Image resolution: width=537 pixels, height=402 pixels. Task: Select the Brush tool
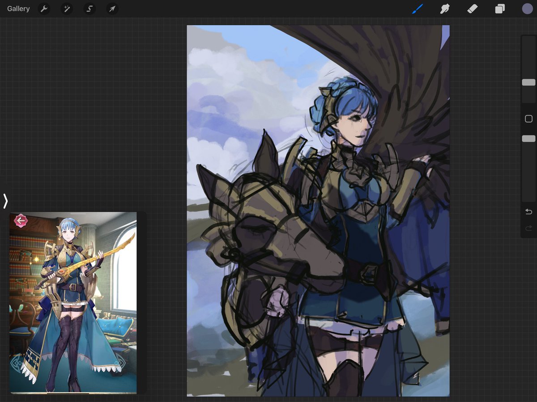tap(418, 9)
